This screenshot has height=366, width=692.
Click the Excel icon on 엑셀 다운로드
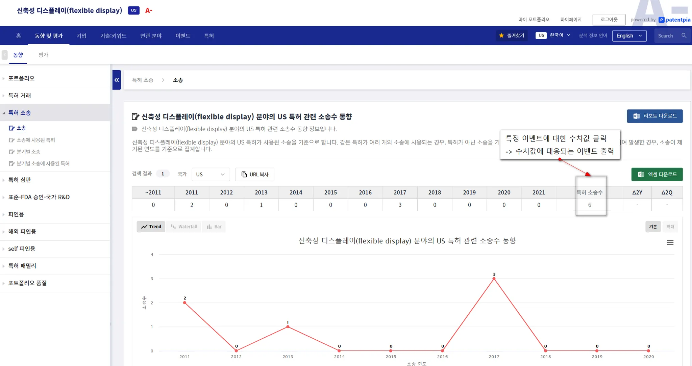coord(641,174)
